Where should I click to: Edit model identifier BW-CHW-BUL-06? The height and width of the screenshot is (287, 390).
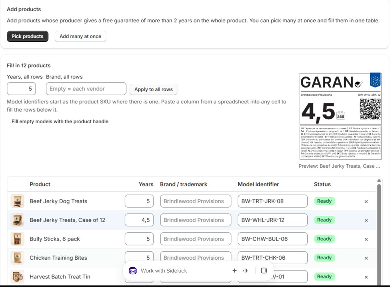(x=273, y=239)
